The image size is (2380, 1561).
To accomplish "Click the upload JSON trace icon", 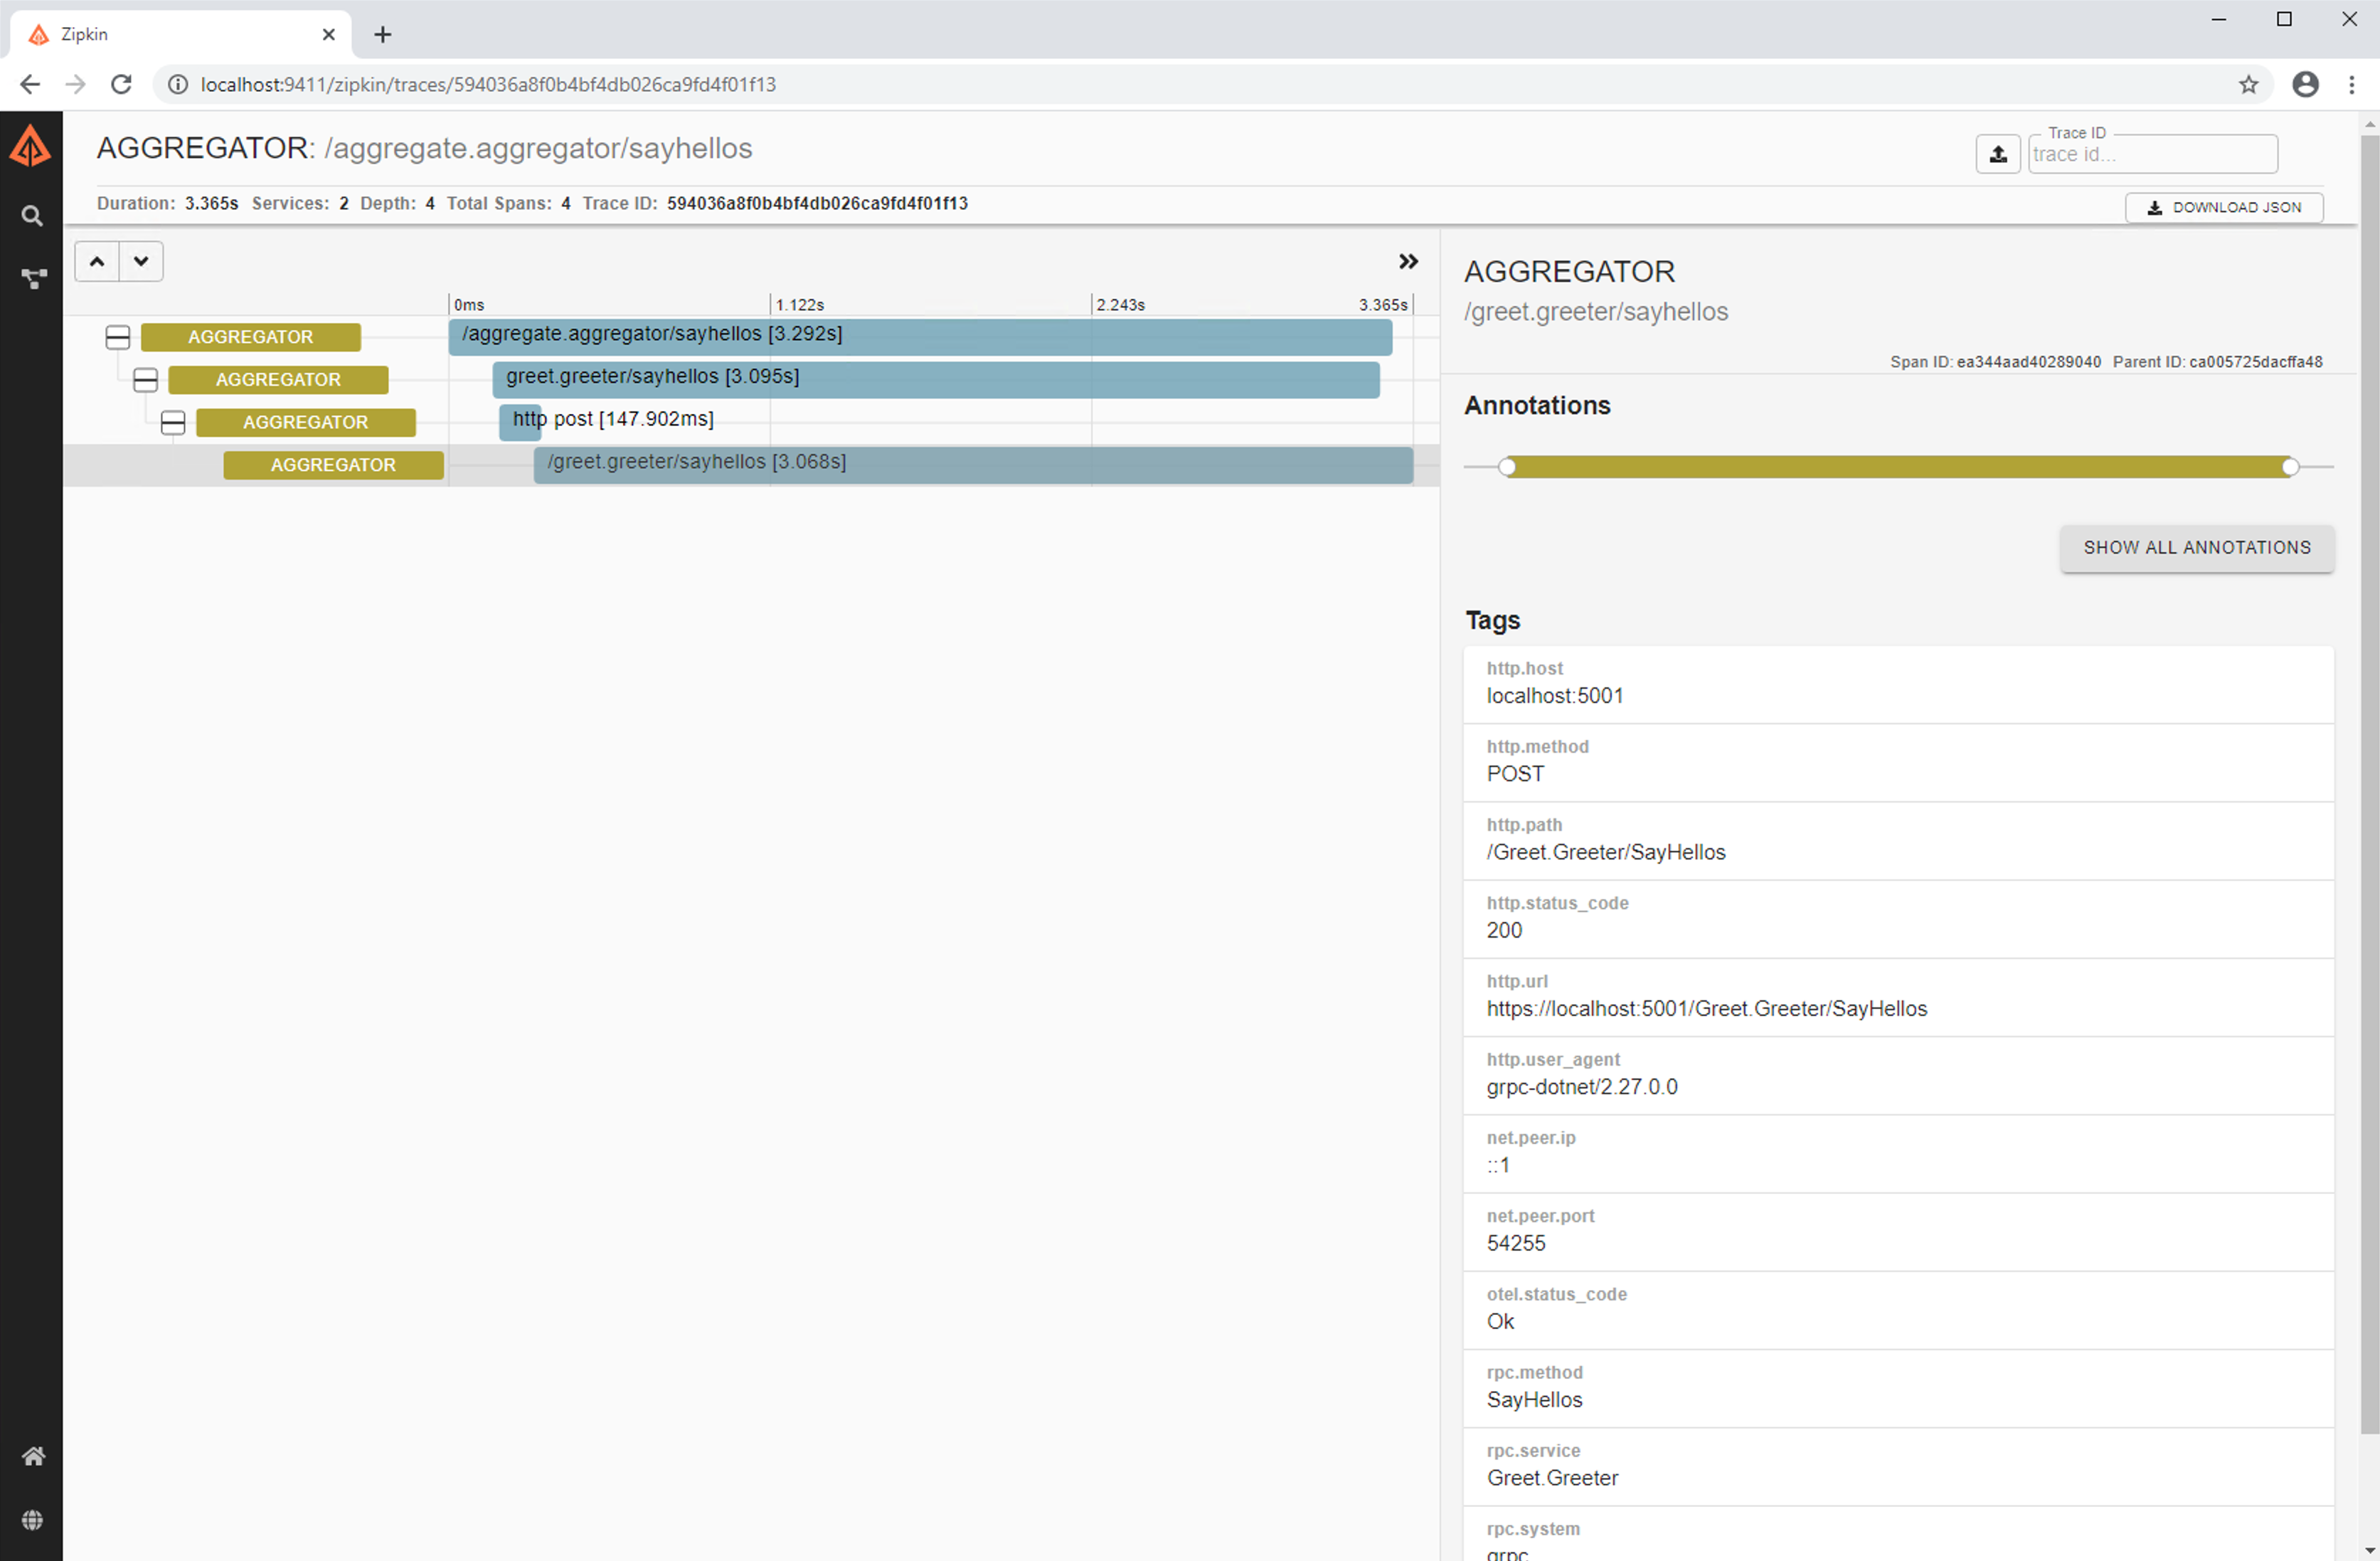I will [1997, 154].
